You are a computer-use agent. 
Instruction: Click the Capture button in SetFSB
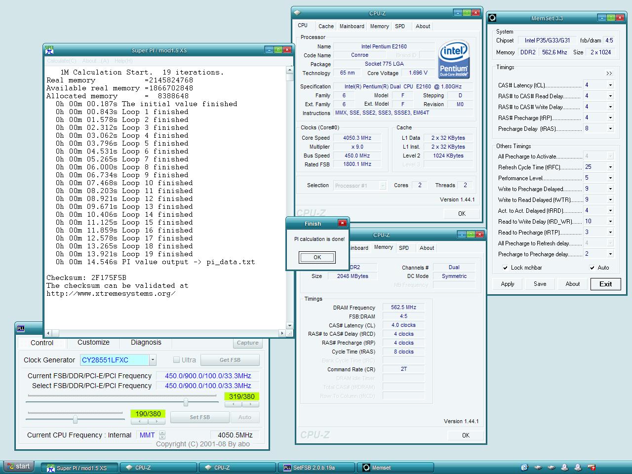(x=247, y=343)
